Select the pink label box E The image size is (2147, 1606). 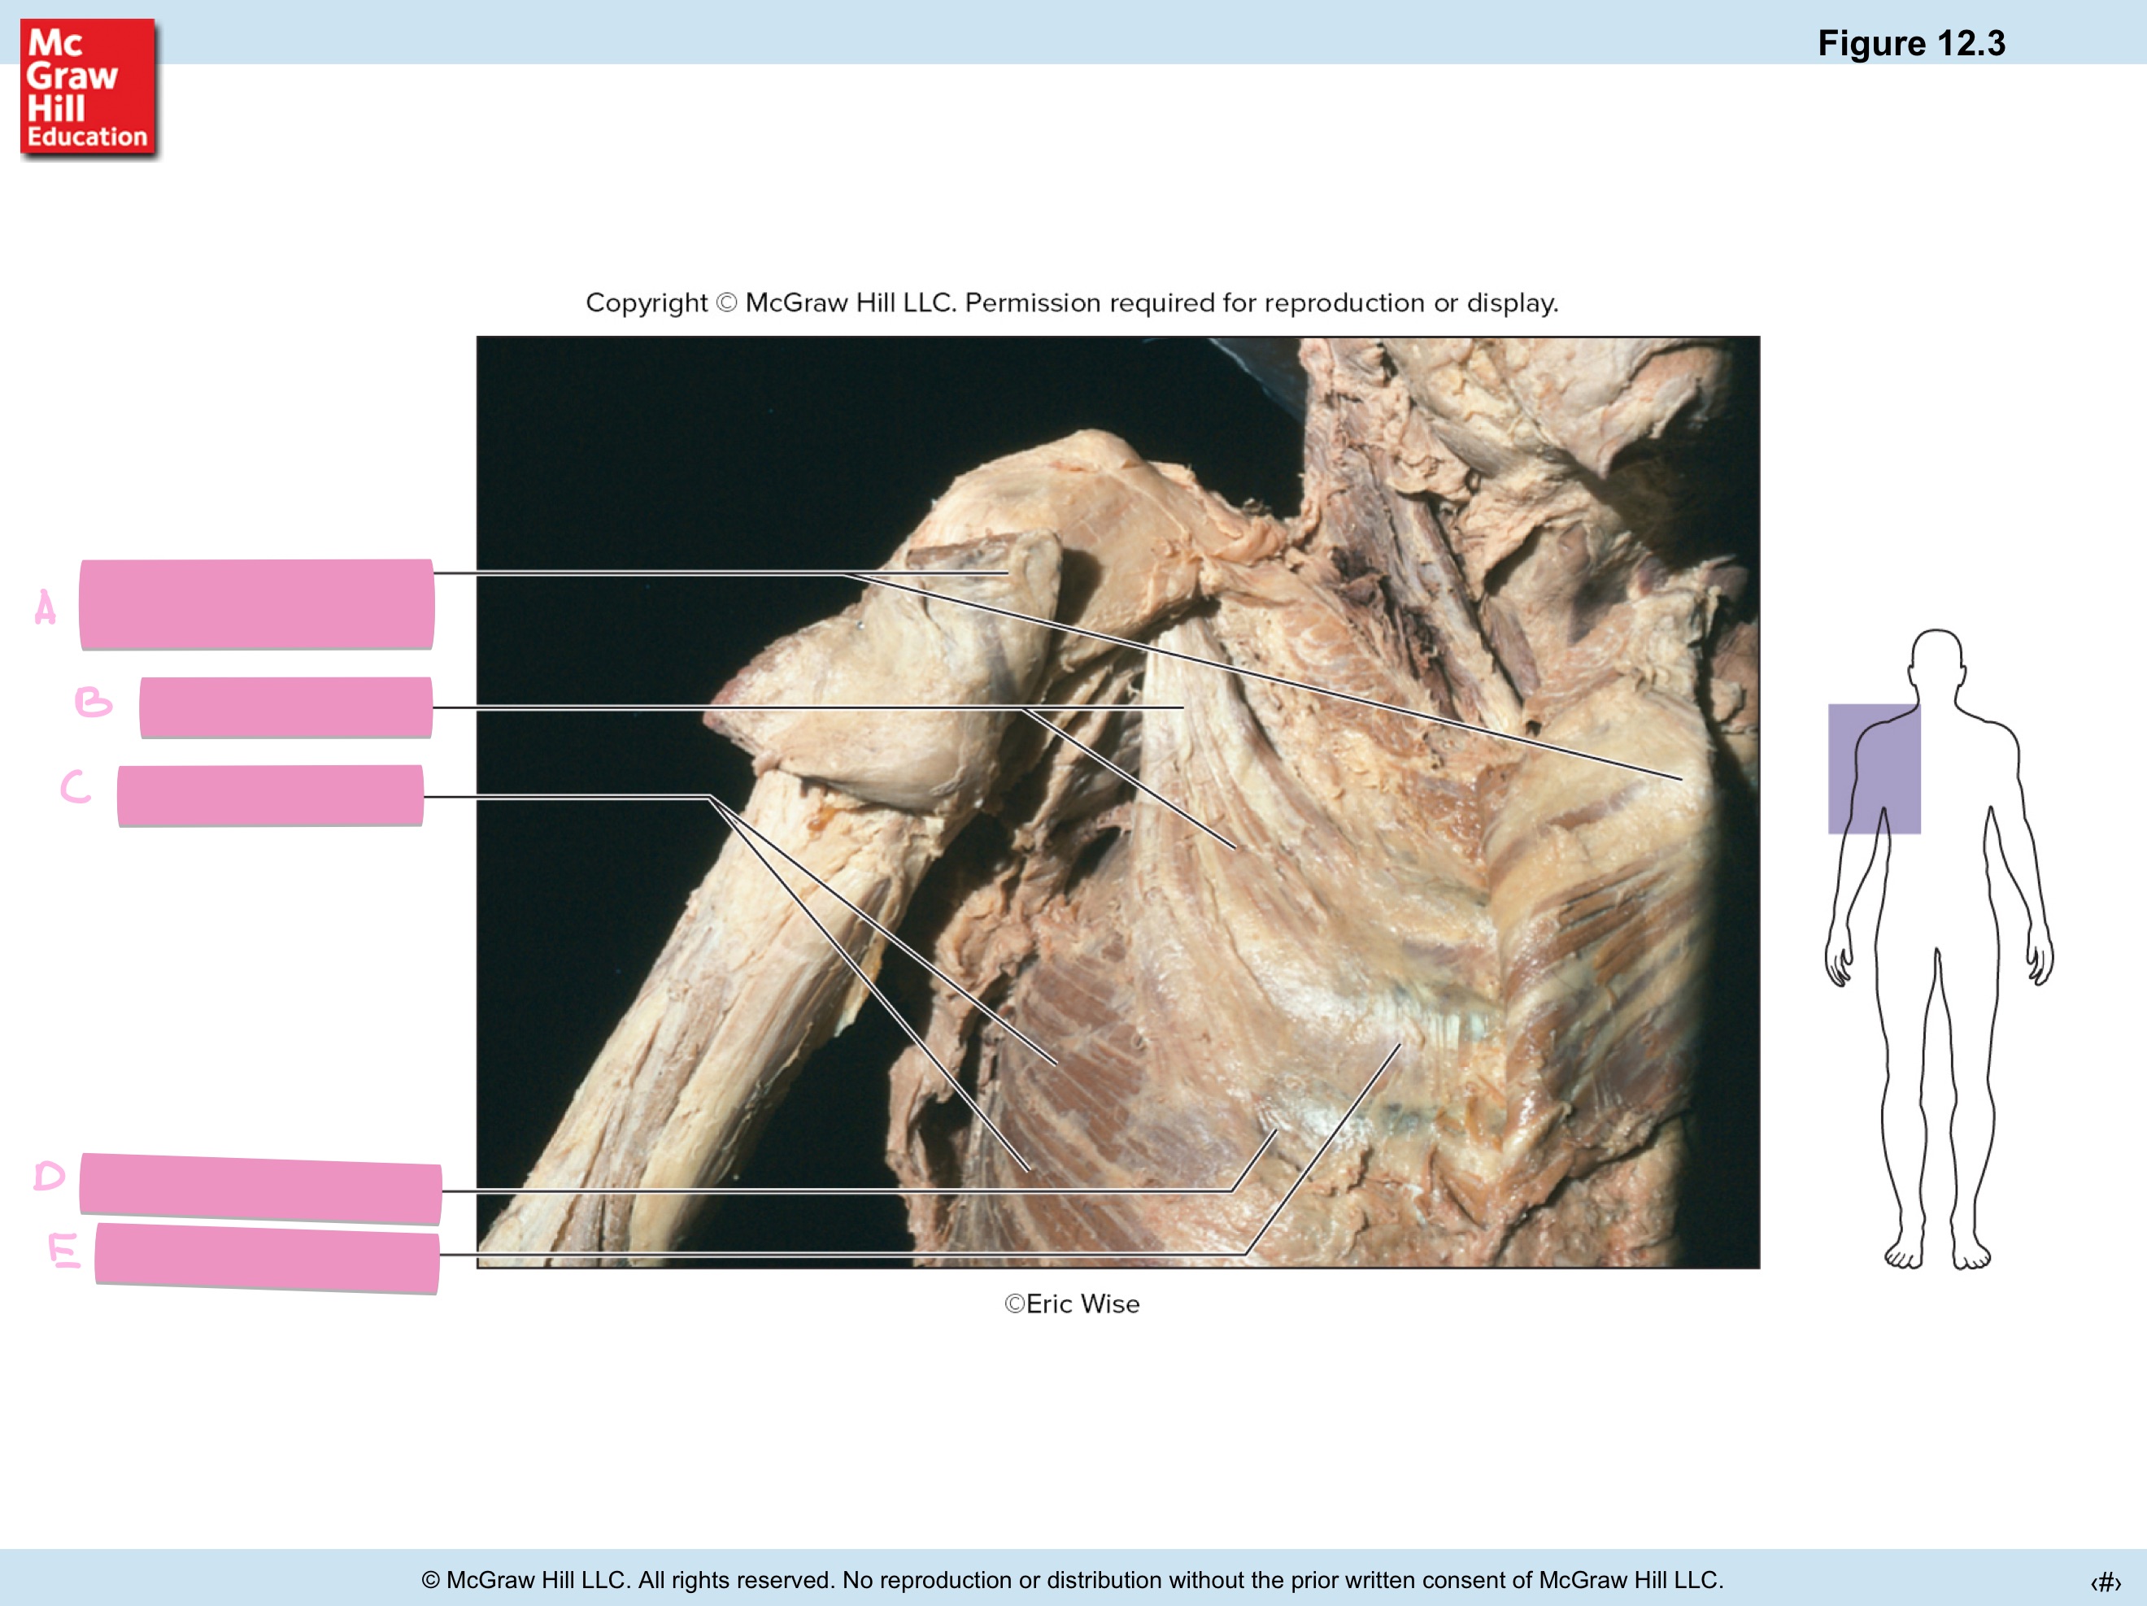tap(267, 1258)
